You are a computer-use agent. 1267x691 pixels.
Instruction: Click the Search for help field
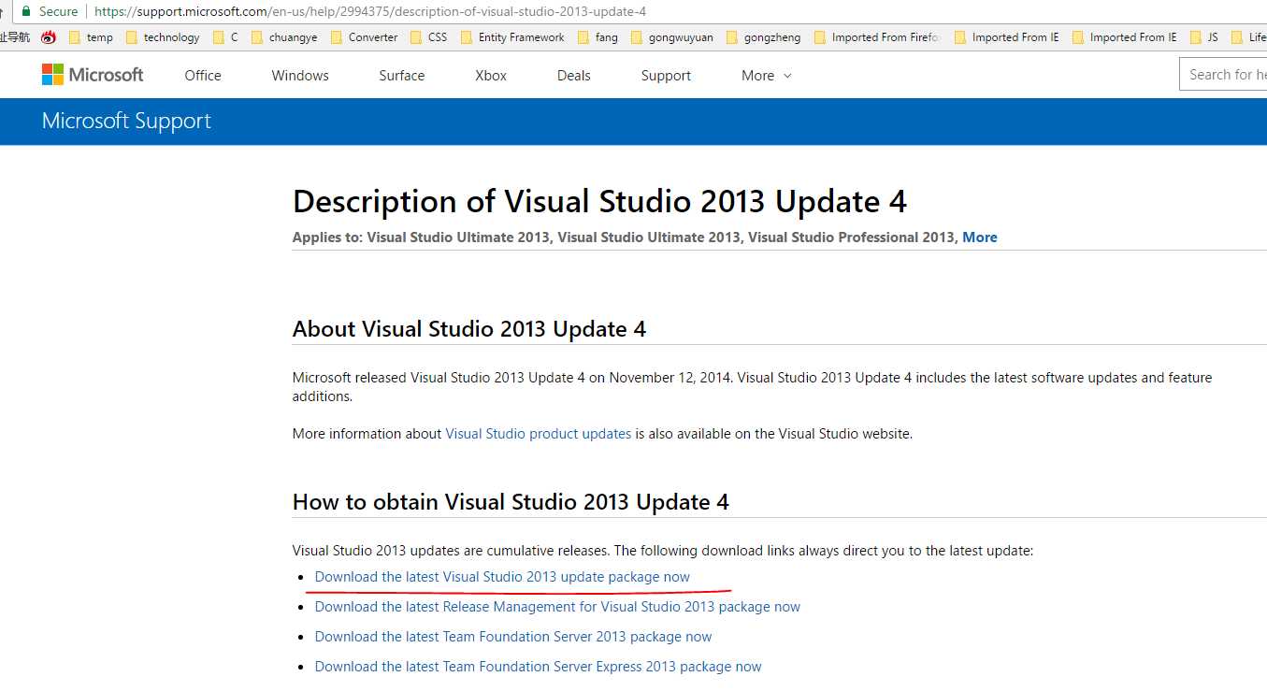tap(1224, 75)
